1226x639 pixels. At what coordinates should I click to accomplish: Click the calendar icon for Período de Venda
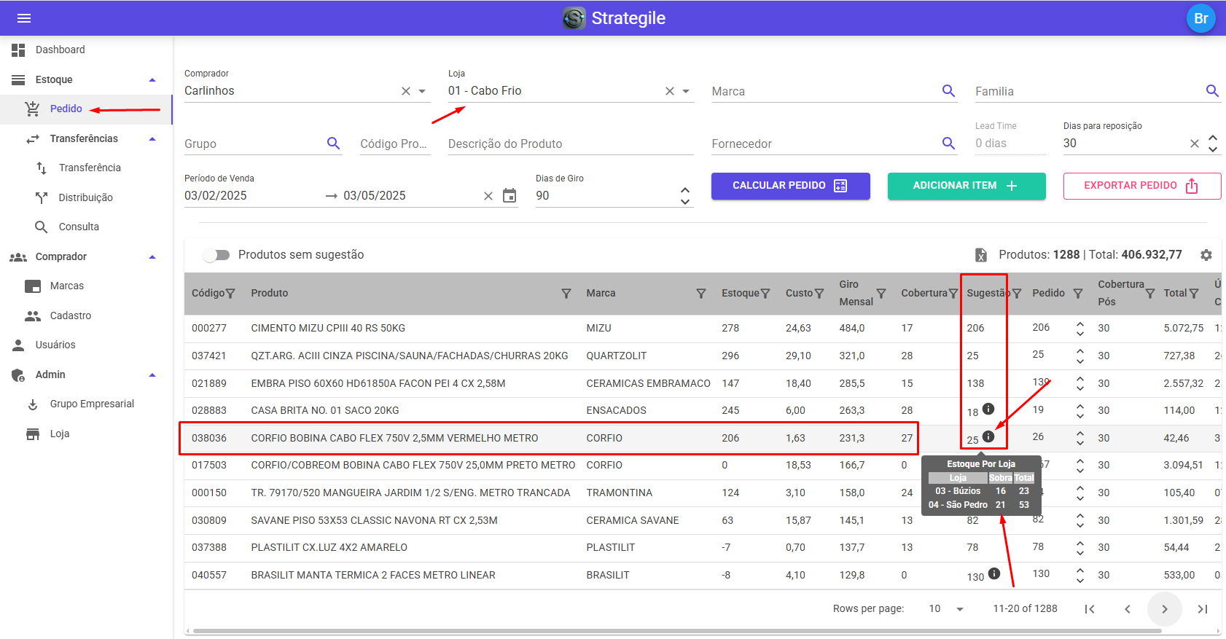[x=509, y=195]
